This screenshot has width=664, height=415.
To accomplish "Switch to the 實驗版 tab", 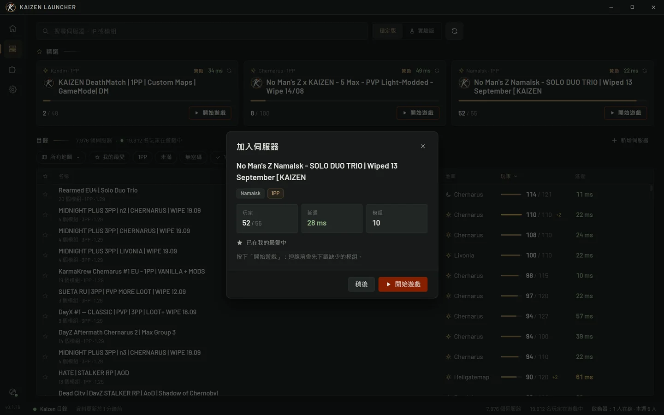I will point(422,31).
